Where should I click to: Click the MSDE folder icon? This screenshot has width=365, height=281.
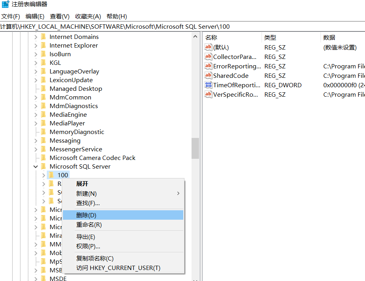(43, 278)
